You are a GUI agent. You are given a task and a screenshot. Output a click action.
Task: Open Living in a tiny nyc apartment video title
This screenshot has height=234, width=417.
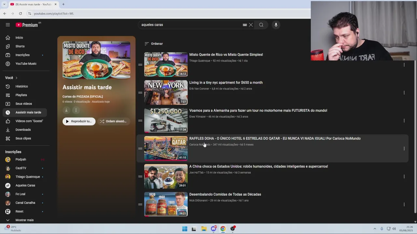(x=226, y=83)
